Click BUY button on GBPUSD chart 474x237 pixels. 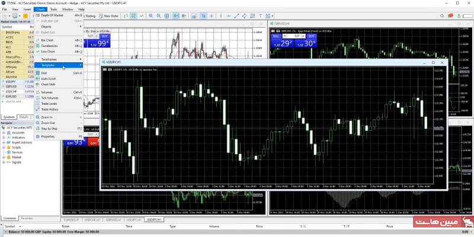coord(311,36)
